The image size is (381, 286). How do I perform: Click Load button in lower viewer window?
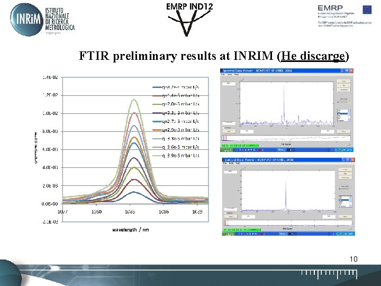[x=345, y=169]
